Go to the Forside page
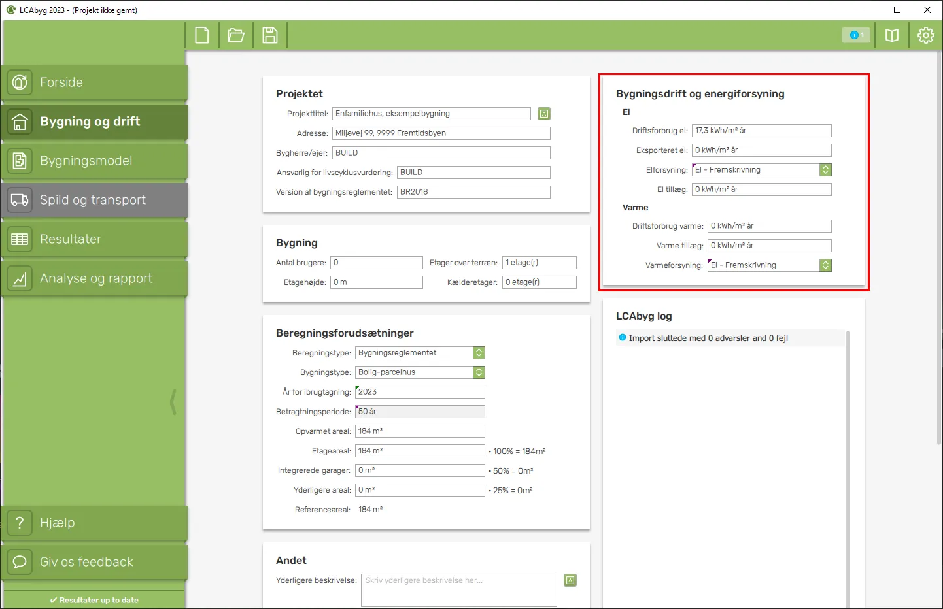 coord(94,82)
